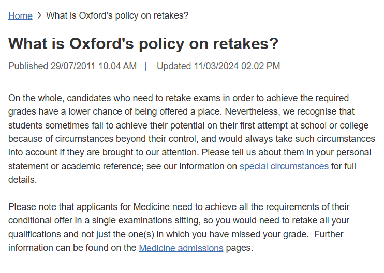
Task: Click the line beginning 'qualifications and not just'
Action: pos(176,234)
